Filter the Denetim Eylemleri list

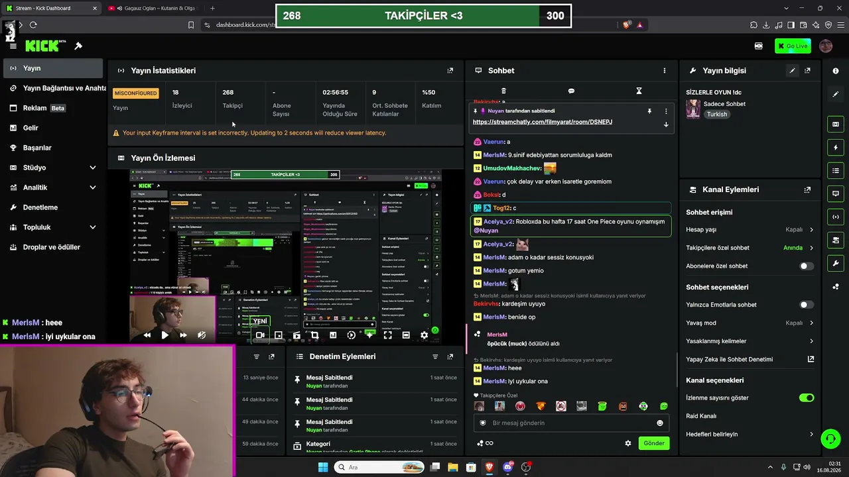(x=435, y=356)
